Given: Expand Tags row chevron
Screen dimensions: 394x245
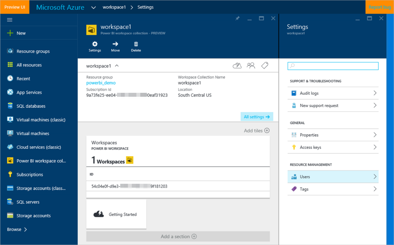Looking at the screenshot, I should click(375, 189).
